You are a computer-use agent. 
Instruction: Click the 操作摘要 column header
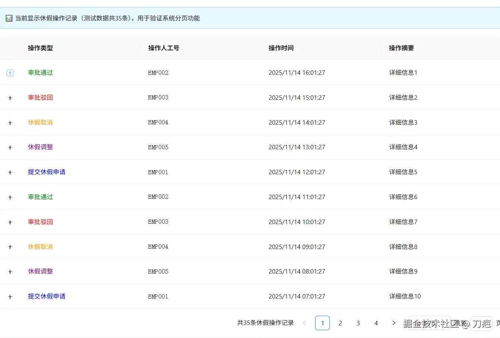tap(401, 48)
